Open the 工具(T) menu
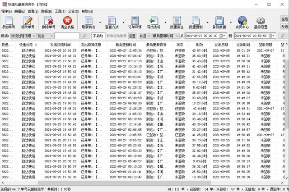This screenshot has height=192, width=289. point(60,11)
